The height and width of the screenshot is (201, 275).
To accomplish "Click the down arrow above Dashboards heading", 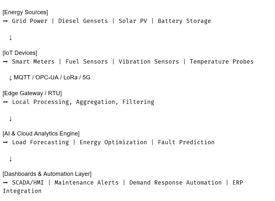I will pos(11,159).
